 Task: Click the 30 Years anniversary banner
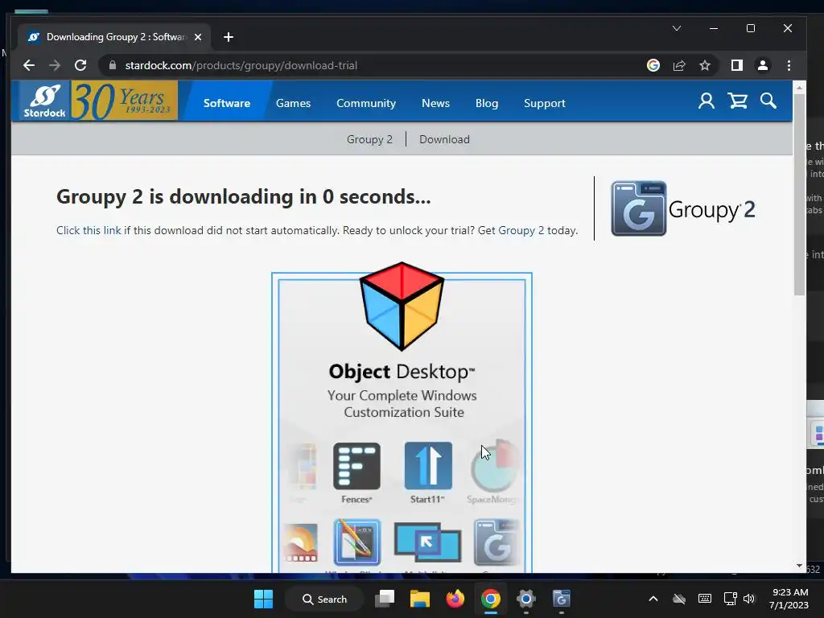point(124,101)
